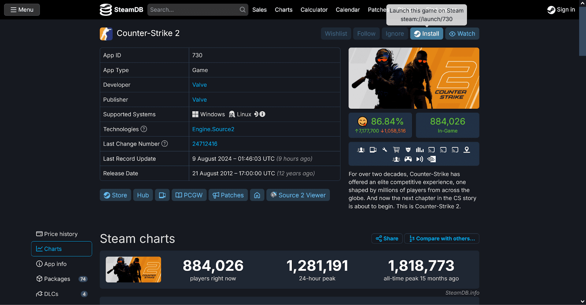Viewport: 586px width, 305px height.
Task: Open the Calculator menu item
Action: click(314, 10)
